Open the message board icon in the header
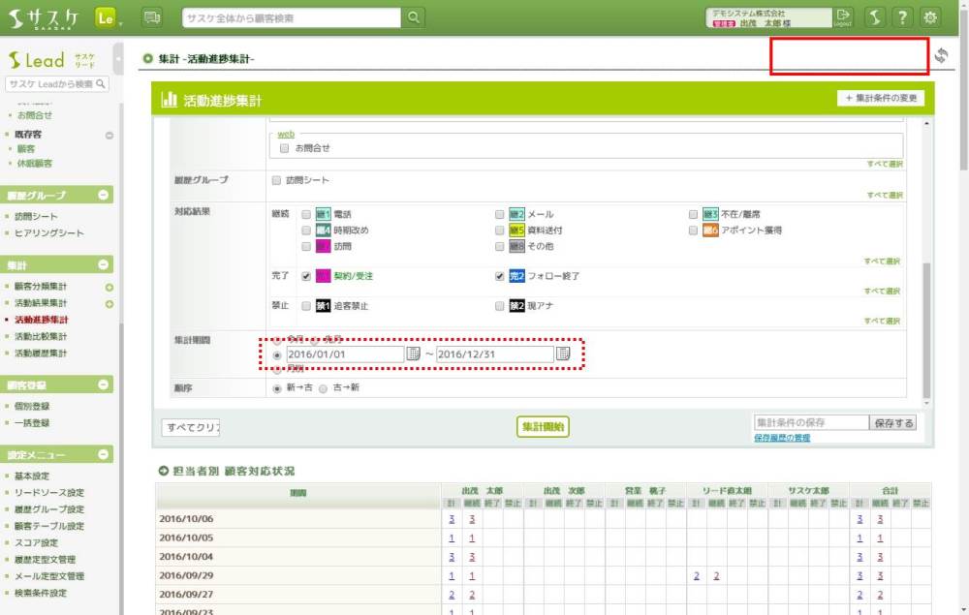 point(152,17)
